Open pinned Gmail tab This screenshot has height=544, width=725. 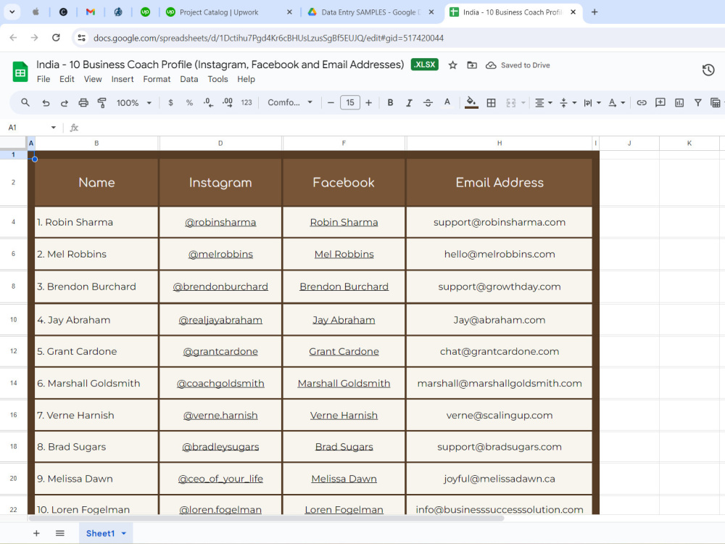tap(91, 12)
